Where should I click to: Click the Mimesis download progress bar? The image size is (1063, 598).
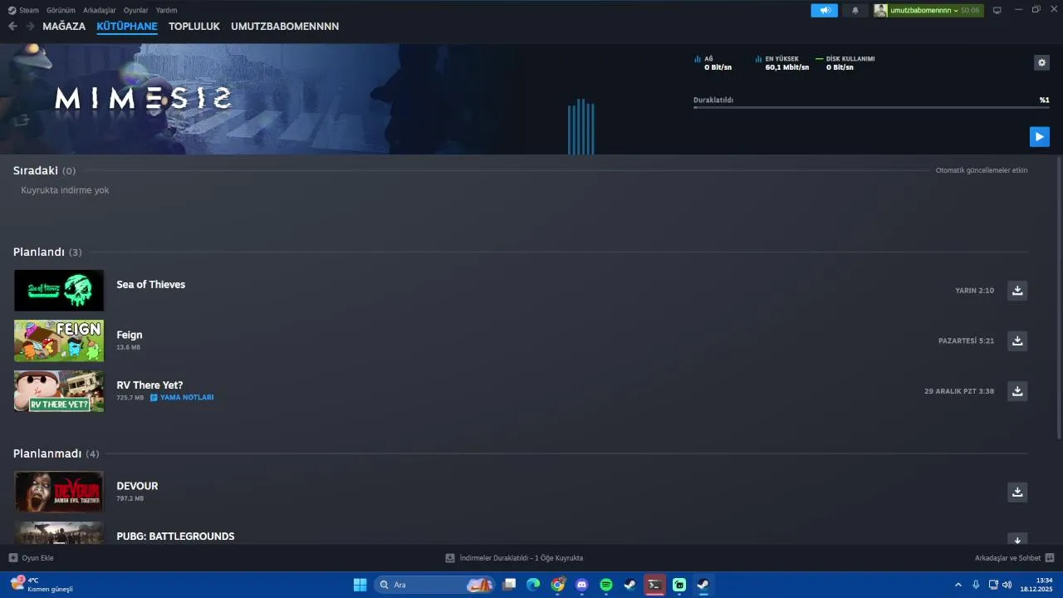(x=871, y=107)
